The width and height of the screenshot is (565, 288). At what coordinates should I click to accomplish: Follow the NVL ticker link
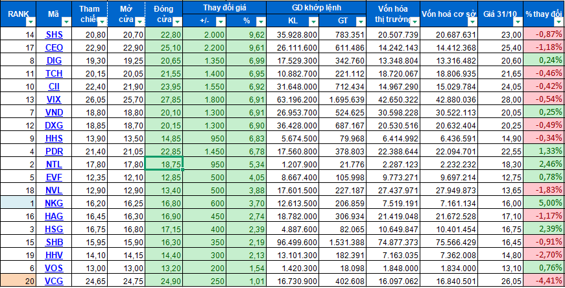point(54,190)
